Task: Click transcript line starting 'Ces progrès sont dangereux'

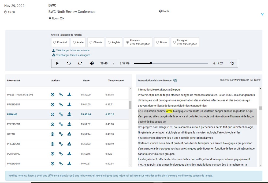Action: [196, 127]
